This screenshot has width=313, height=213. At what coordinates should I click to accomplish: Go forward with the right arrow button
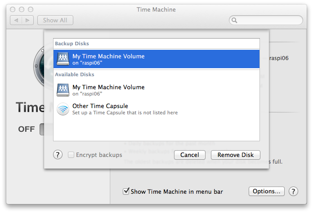pyautogui.click(x=27, y=20)
